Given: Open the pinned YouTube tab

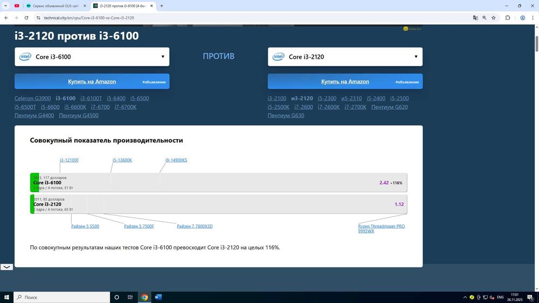Looking at the screenshot, I should pyautogui.click(x=17, y=6).
